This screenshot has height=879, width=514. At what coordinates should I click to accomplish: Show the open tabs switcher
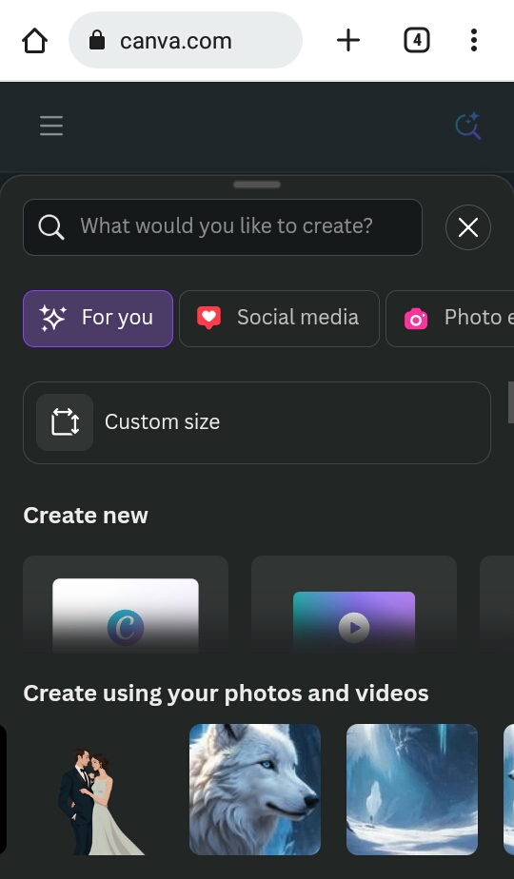click(x=416, y=40)
